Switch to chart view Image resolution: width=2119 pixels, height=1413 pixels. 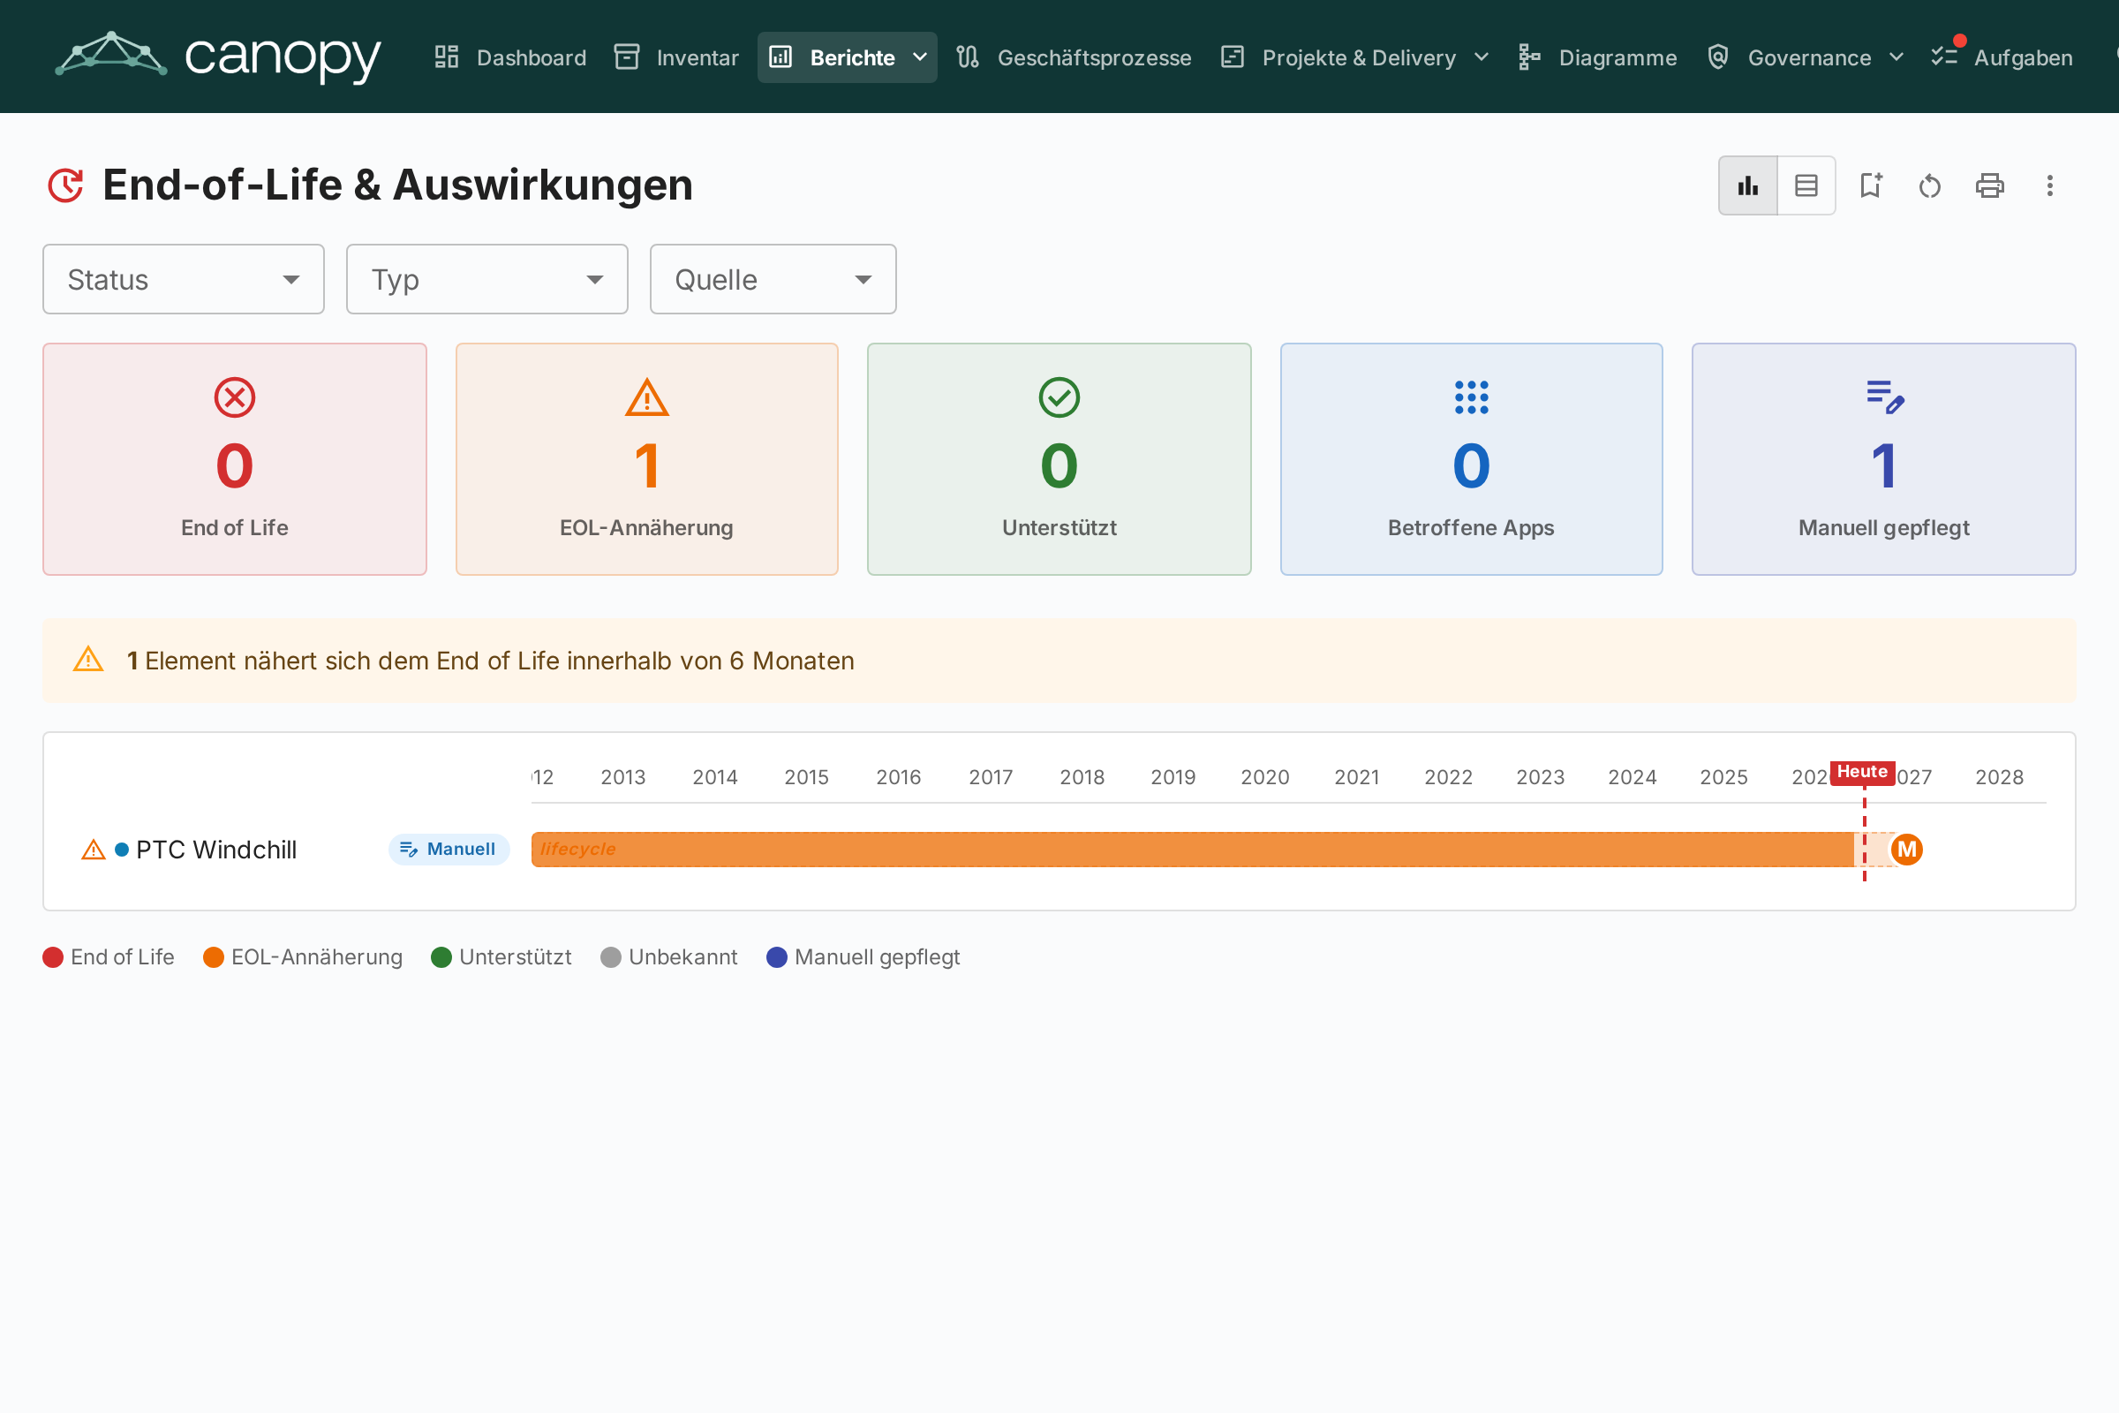pos(1748,185)
